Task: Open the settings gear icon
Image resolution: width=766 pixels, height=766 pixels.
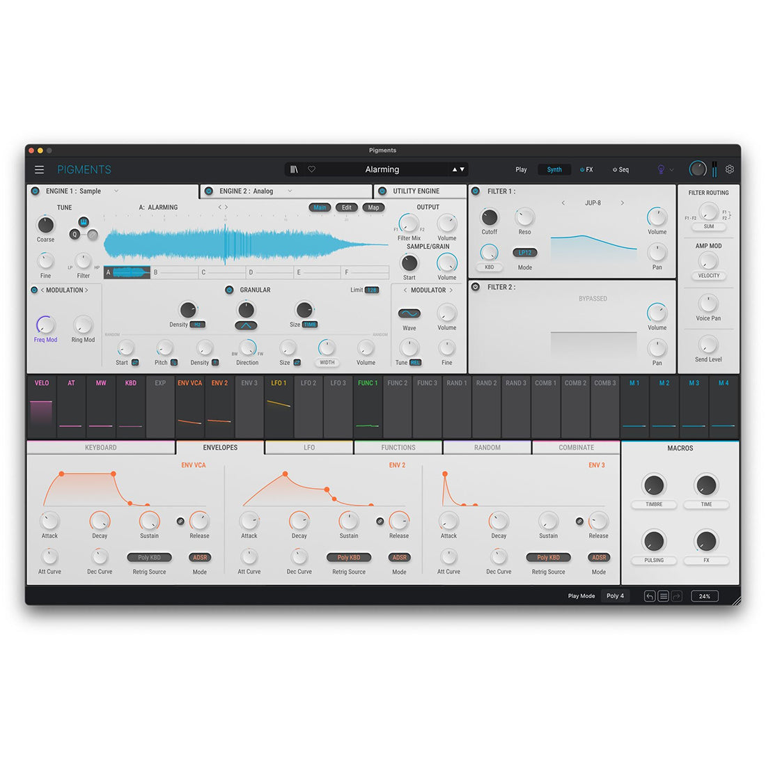Action: coord(730,169)
